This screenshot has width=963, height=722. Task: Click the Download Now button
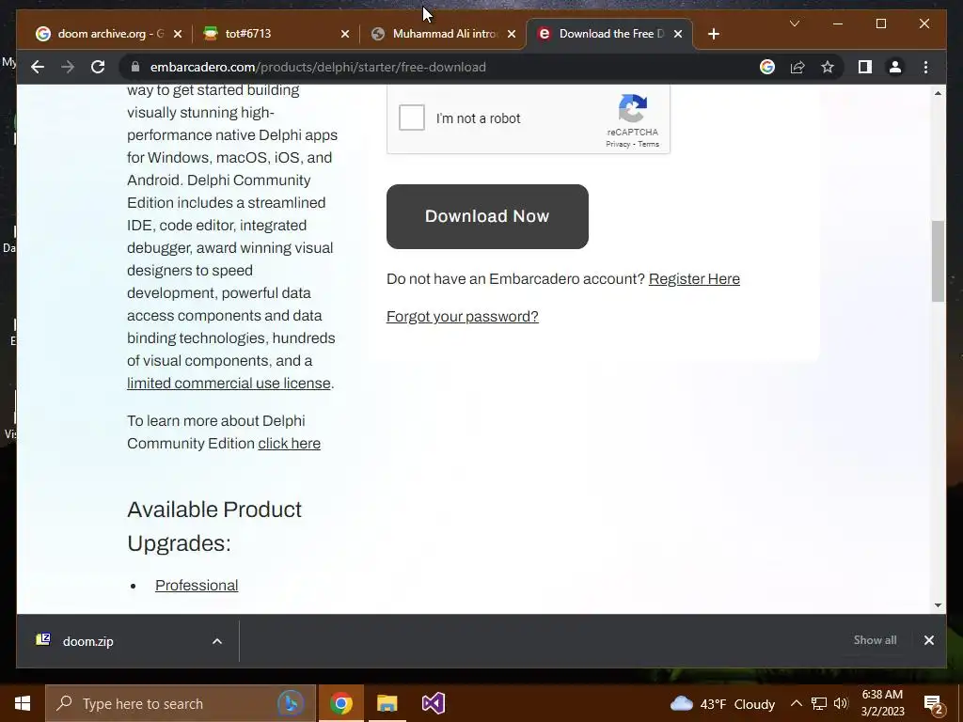(487, 216)
